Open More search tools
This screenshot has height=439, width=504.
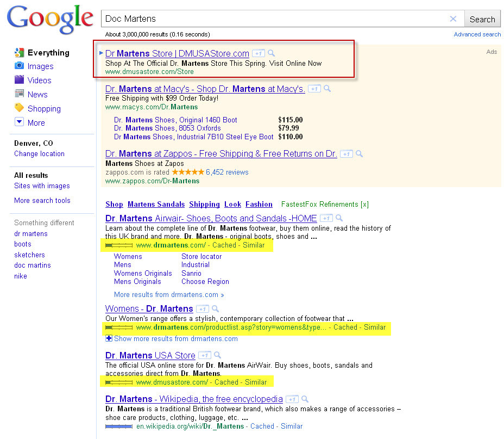tap(42, 201)
